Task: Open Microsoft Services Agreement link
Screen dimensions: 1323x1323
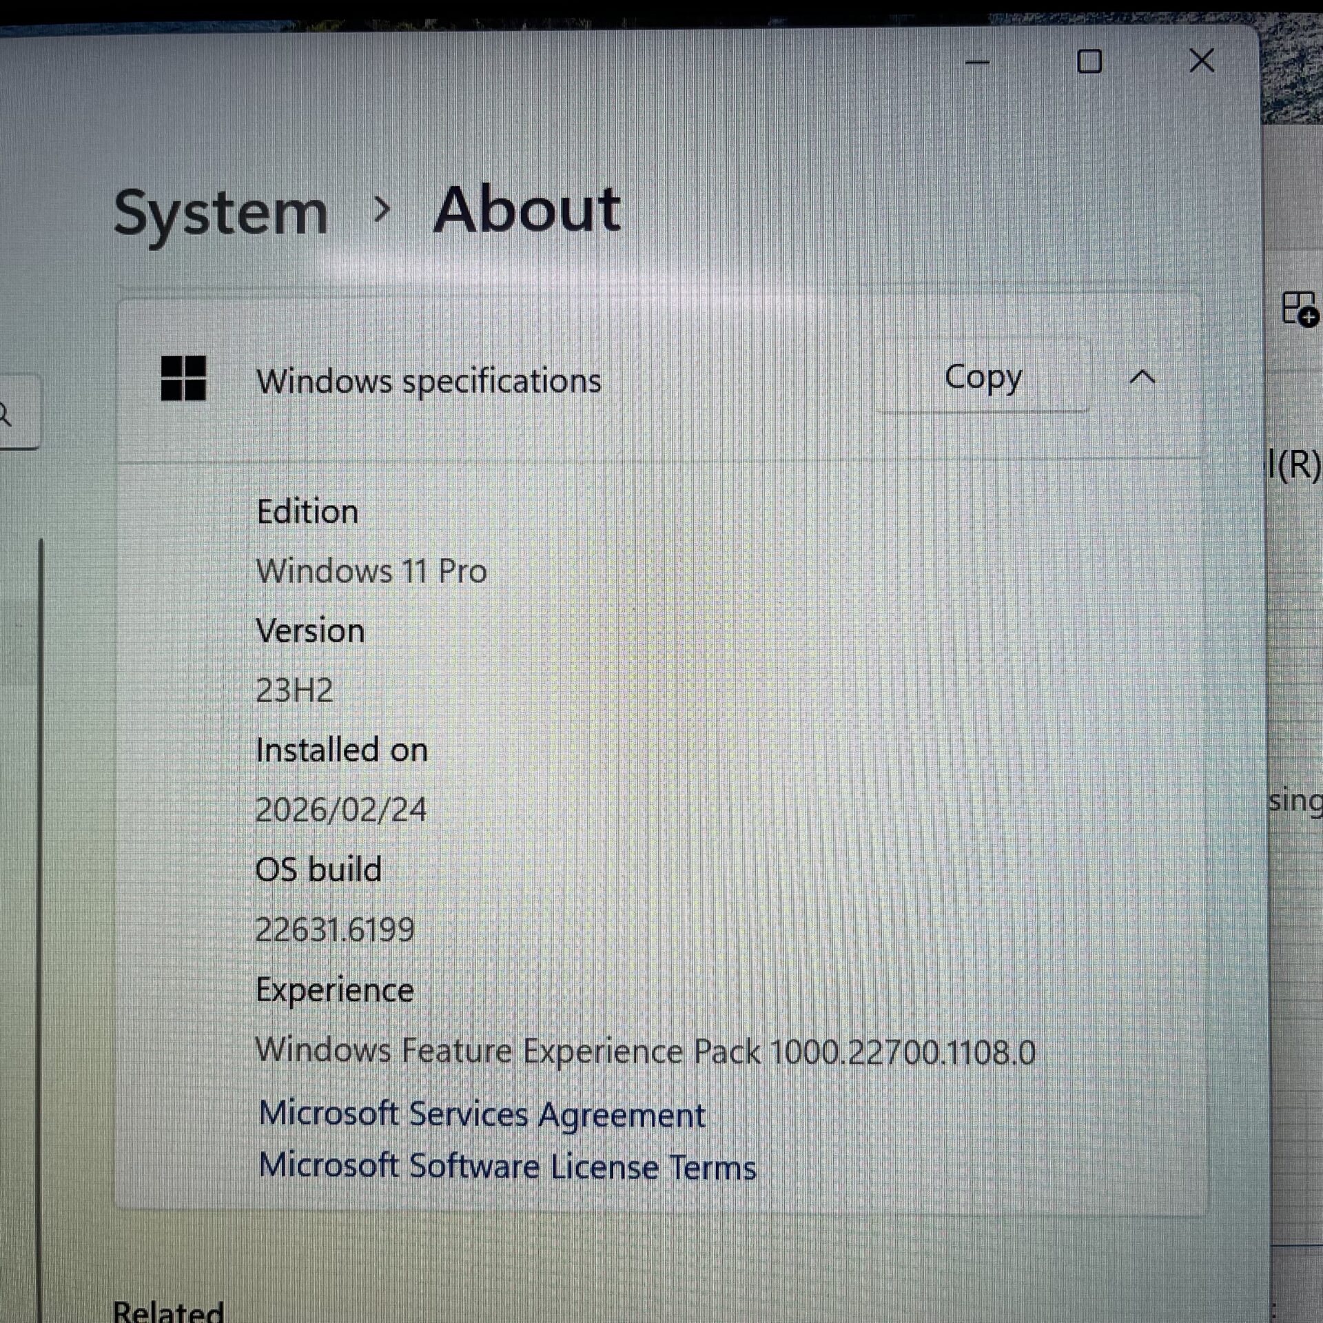Action: click(482, 1114)
